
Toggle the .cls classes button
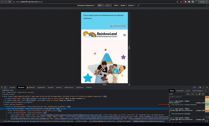coord(192,94)
